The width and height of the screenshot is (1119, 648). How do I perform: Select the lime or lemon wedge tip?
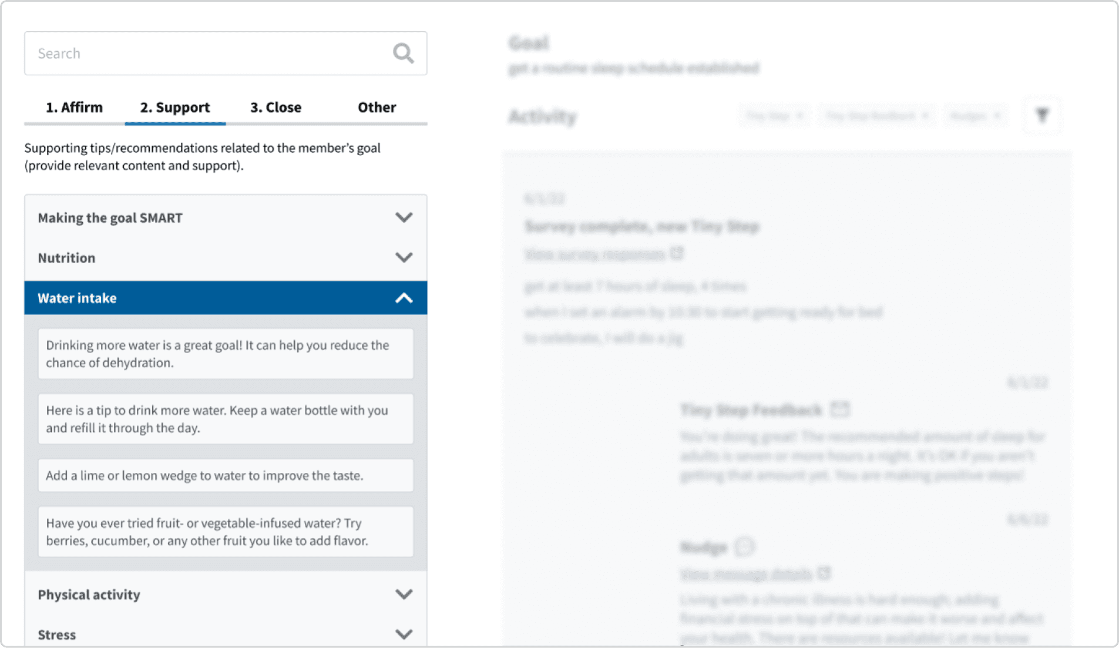pos(226,475)
